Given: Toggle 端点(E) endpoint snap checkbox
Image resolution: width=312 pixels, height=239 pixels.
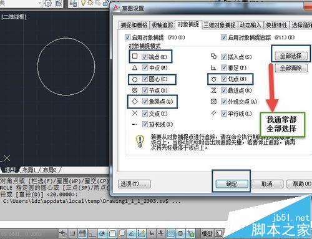Looking at the screenshot, I should pyautogui.click(x=145, y=57).
